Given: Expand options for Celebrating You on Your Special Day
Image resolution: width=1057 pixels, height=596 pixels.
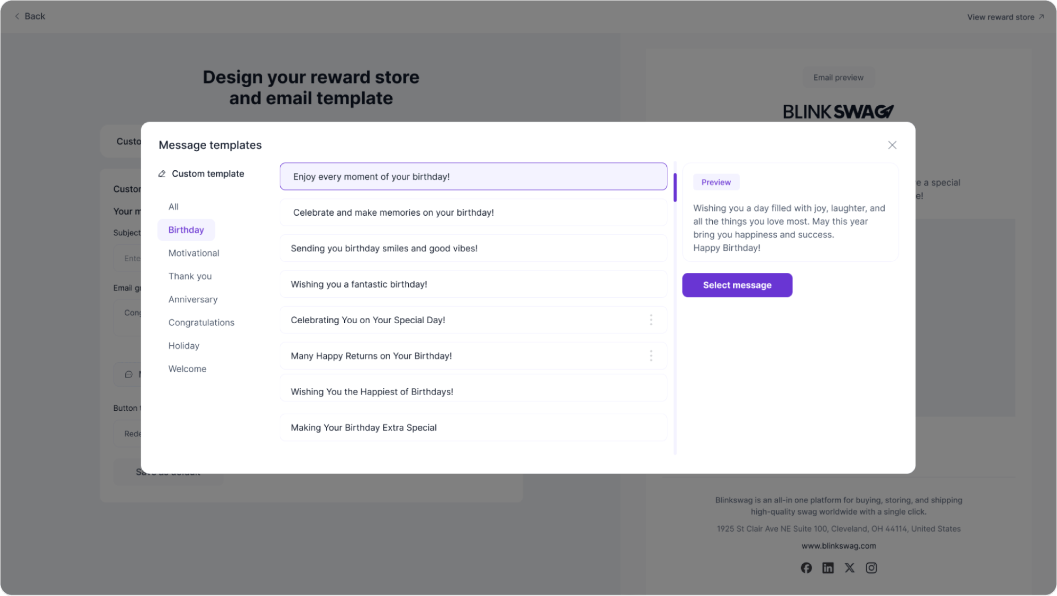Looking at the screenshot, I should (651, 319).
